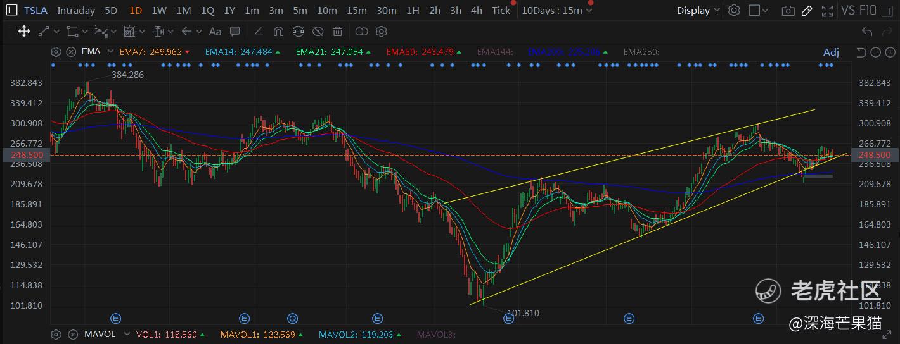The image size is (900, 344).
Task: Select the measure range tool
Action: (x=158, y=31)
